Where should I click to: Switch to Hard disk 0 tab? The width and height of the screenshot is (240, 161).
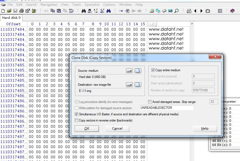11,18
